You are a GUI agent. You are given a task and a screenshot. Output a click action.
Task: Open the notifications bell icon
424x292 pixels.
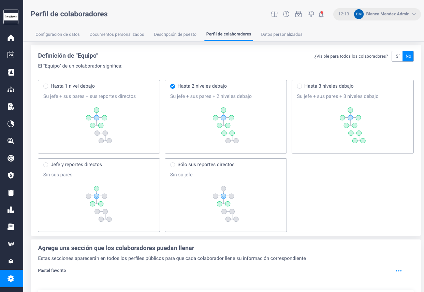pos(321,14)
